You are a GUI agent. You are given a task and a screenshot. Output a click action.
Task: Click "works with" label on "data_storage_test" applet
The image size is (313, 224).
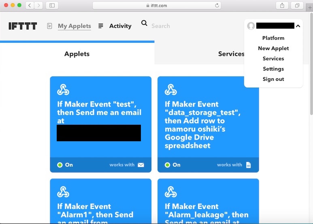pyautogui.click(x=229, y=165)
